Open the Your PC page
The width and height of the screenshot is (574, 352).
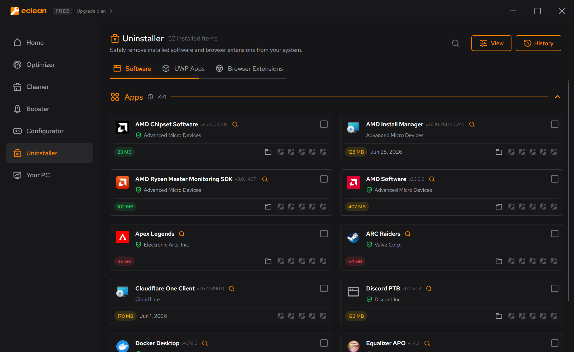point(49,175)
